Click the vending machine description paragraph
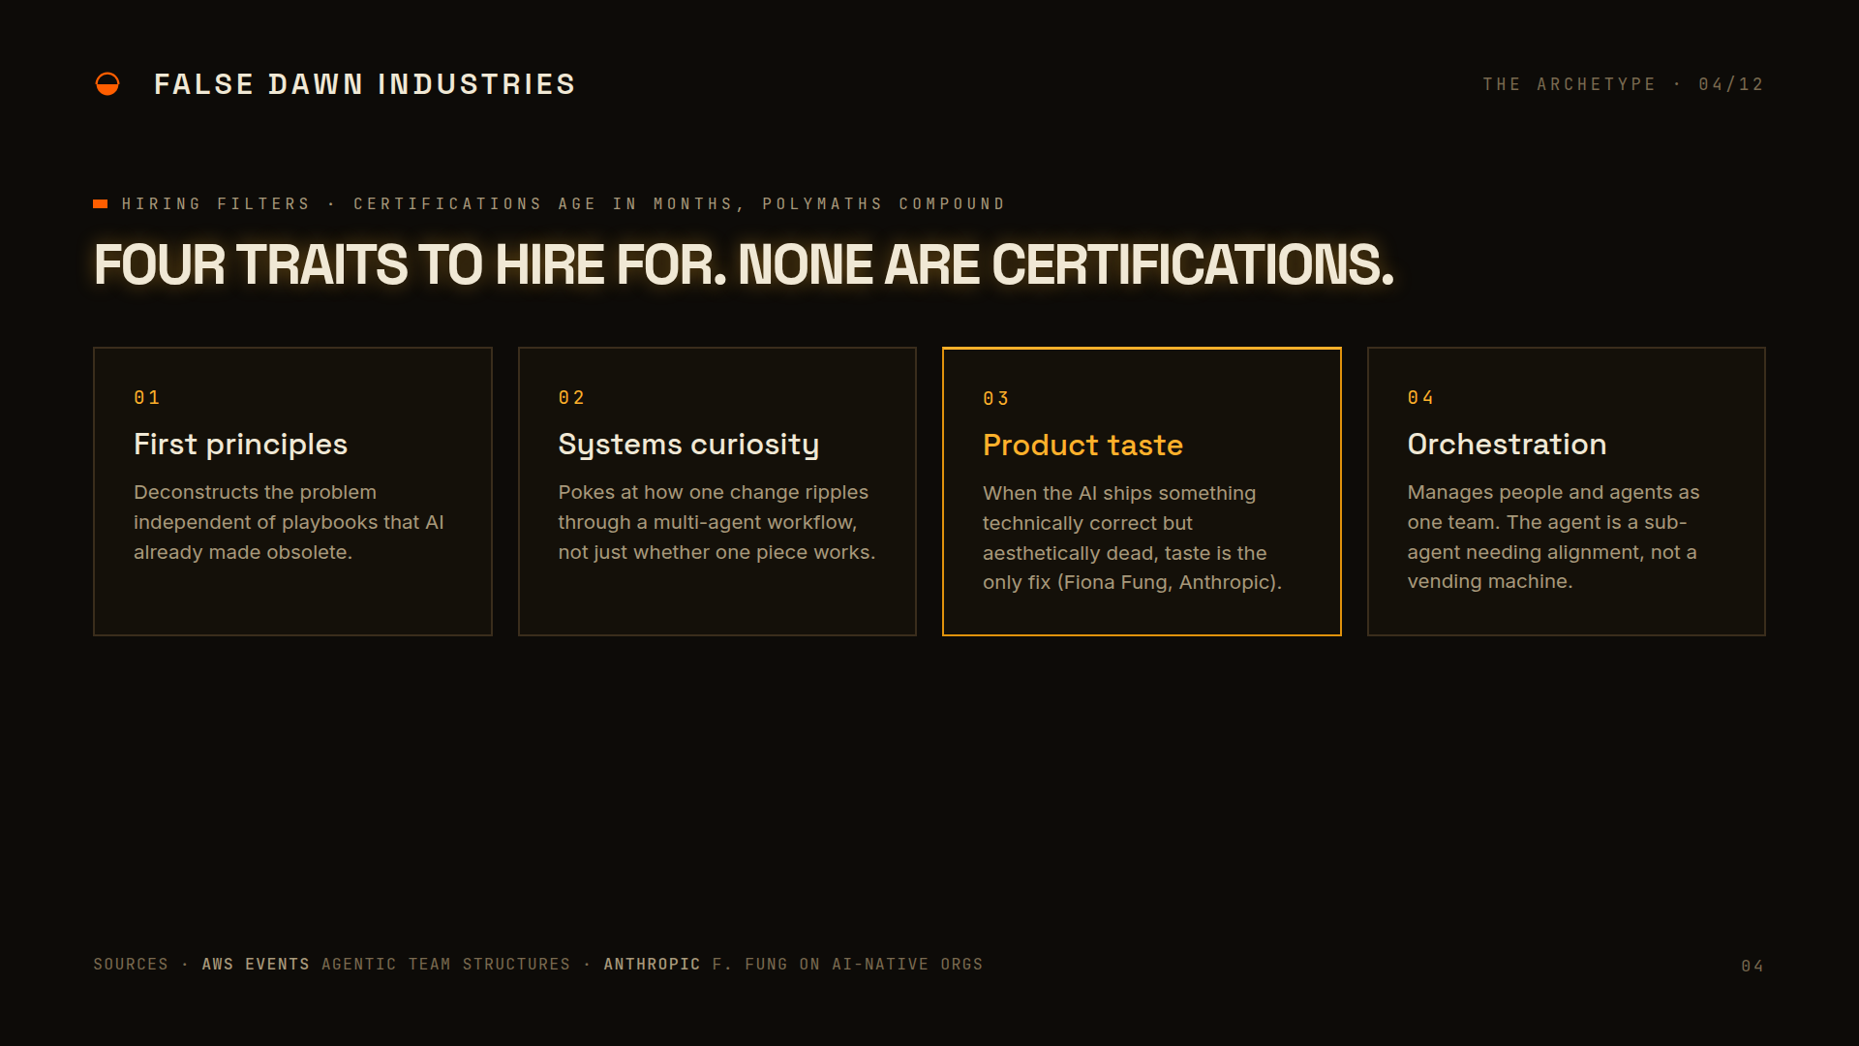This screenshot has height=1046, width=1859. click(x=1553, y=537)
